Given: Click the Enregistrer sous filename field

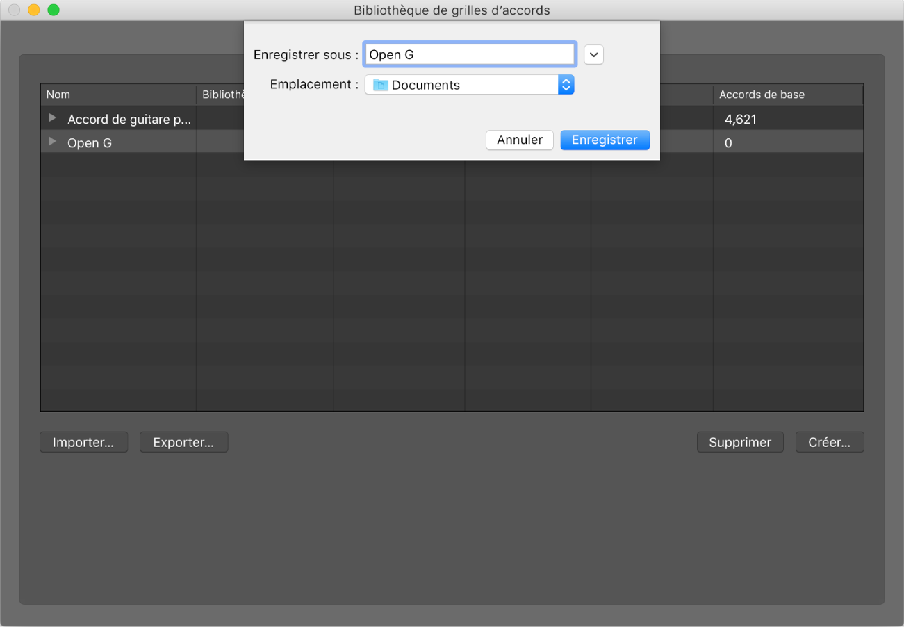Looking at the screenshot, I should (470, 54).
